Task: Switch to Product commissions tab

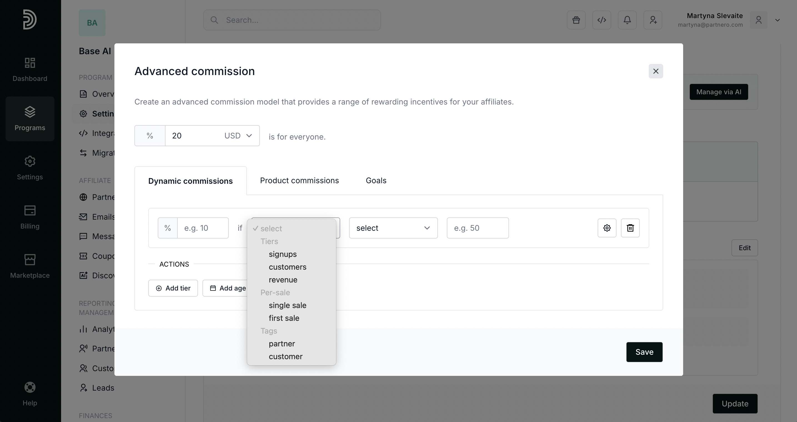Action: (x=299, y=181)
